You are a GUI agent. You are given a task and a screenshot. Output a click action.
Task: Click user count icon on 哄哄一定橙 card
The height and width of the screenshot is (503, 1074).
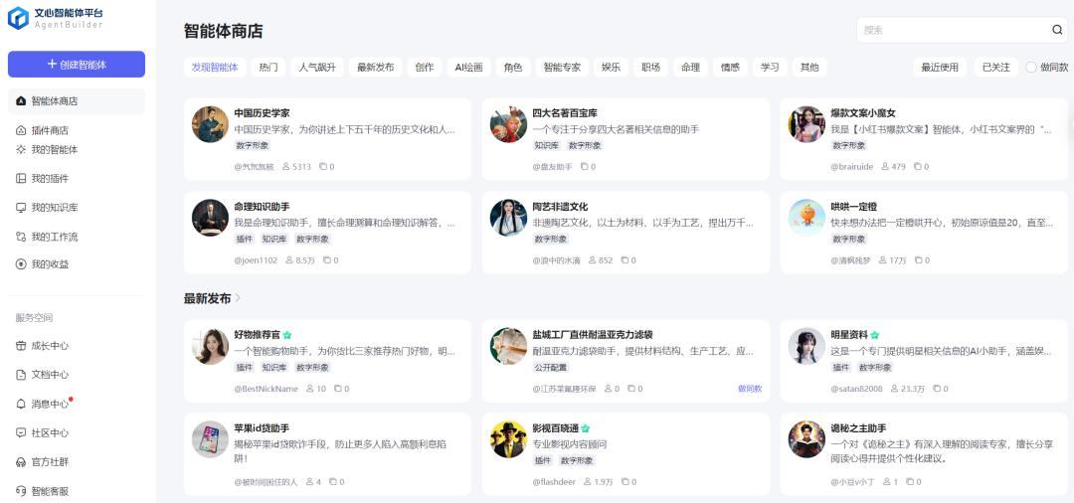(x=884, y=260)
